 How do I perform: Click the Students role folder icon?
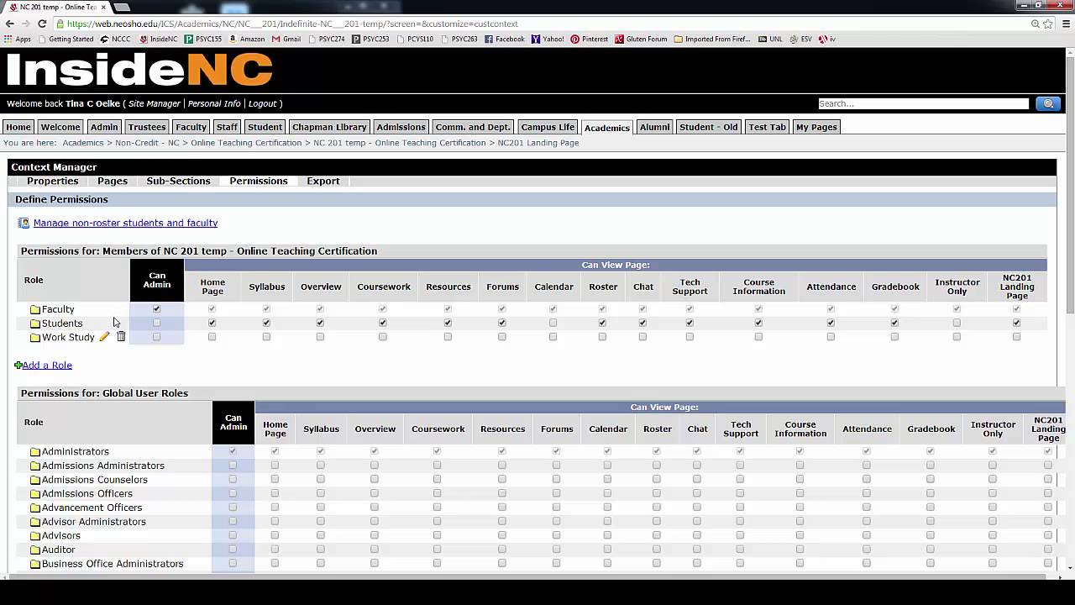35,324
